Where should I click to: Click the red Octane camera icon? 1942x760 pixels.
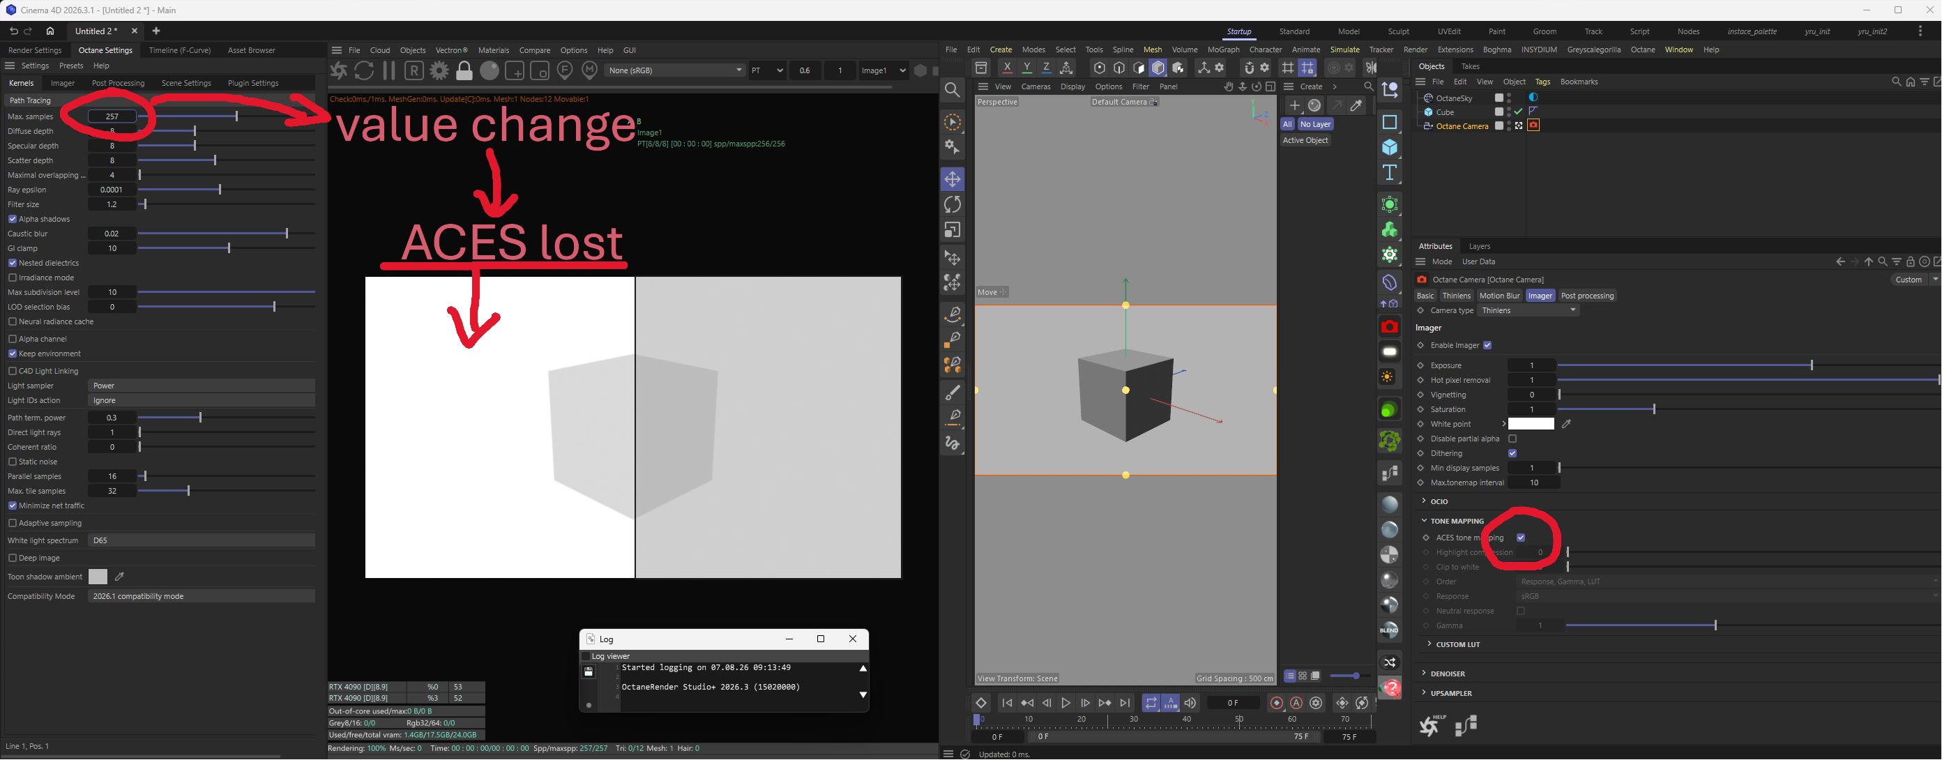1390,326
